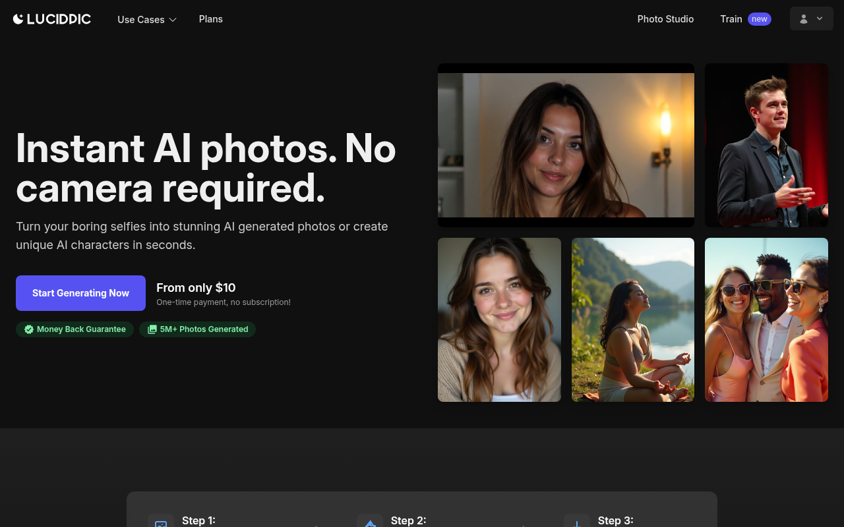Click the photo stack icon on 5M+ badge

[x=152, y=329]
